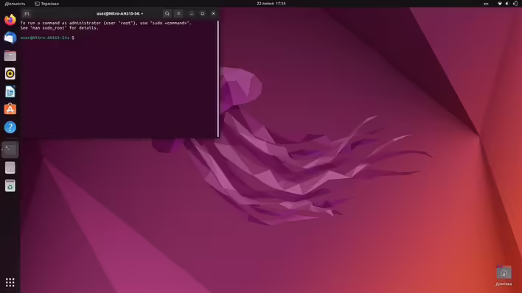
Task: Maximize the terminal window
Action: coord(203,14)
